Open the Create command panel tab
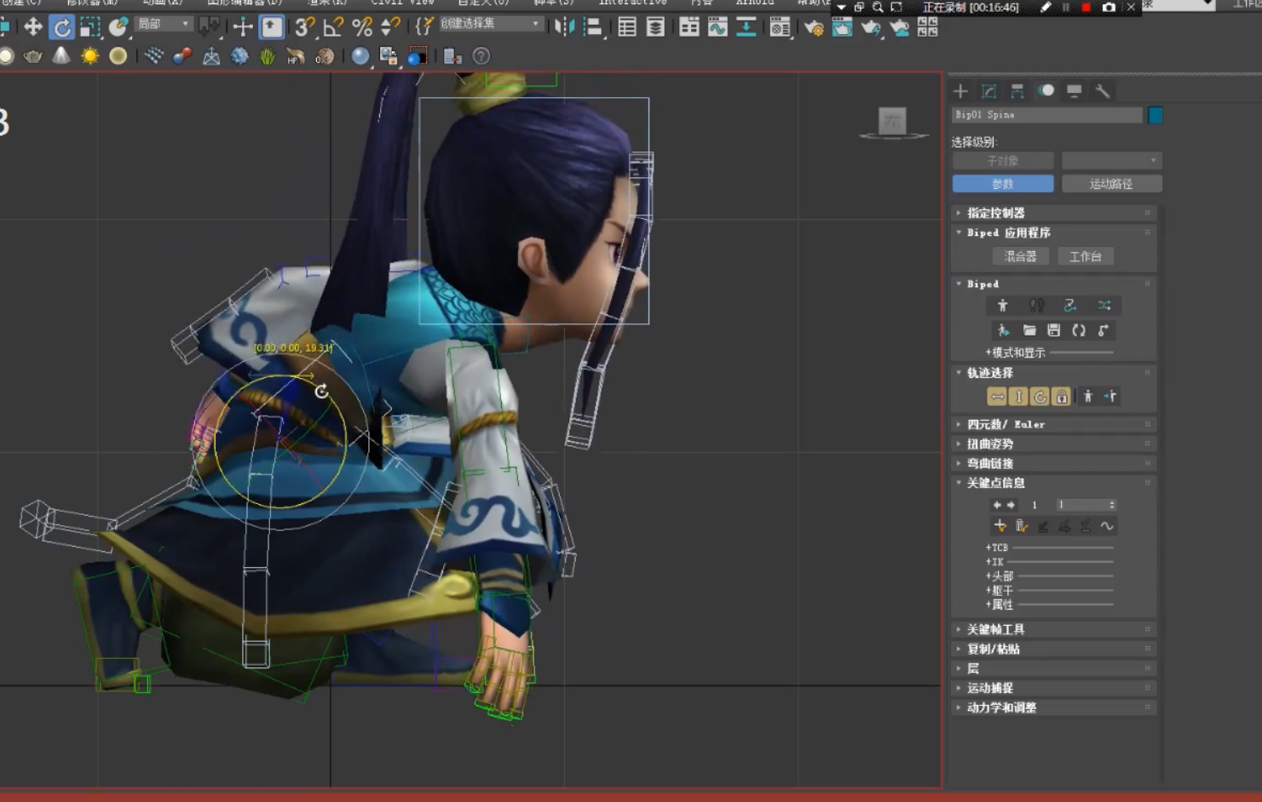This screenshot has width=1262, height=802. click(960, 91)
